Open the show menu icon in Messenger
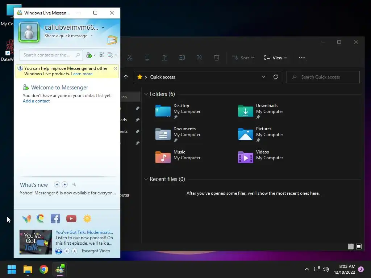Screen dimensions: 371x278 110,55
